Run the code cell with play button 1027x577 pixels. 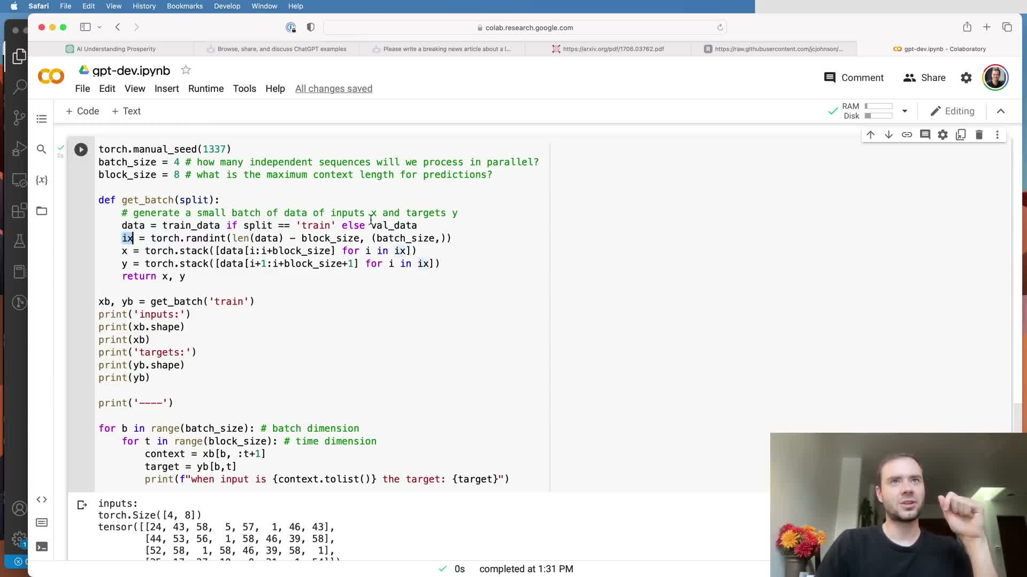click(x=81, y=150)
